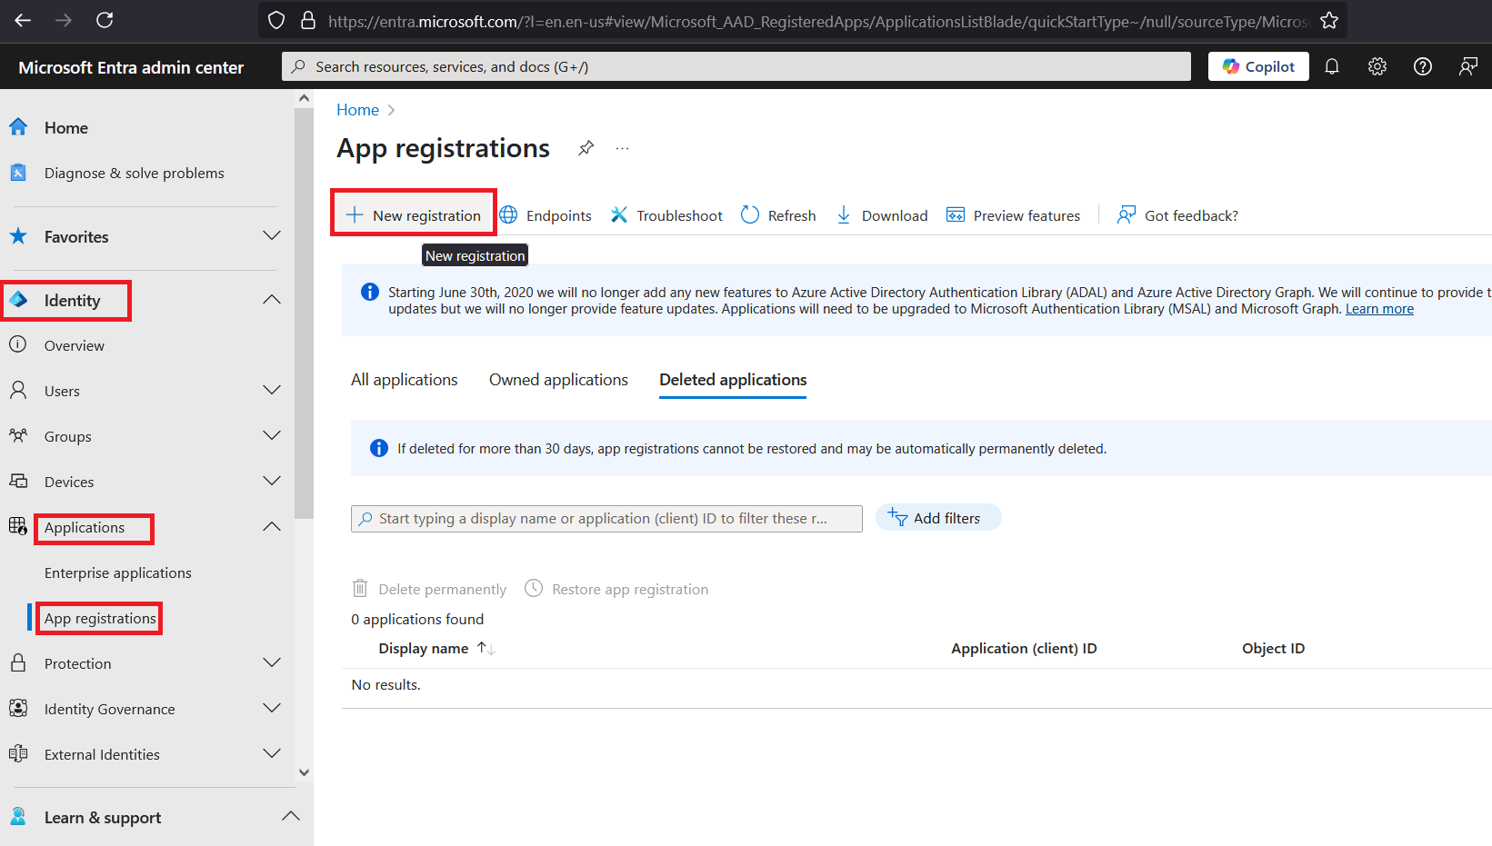Launch Copilot from the top bar
1492x846 pixels.
(1258, 66)
